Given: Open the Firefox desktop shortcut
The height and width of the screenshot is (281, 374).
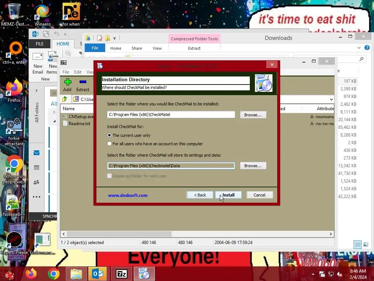Looking at the screenshot, I should [14, 91].
